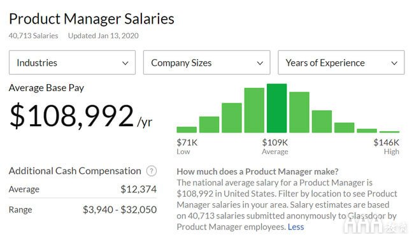Expand the Company Sizes dropdown
The height and width of the screenshot is (237, 414).
(x=207, y=62)
